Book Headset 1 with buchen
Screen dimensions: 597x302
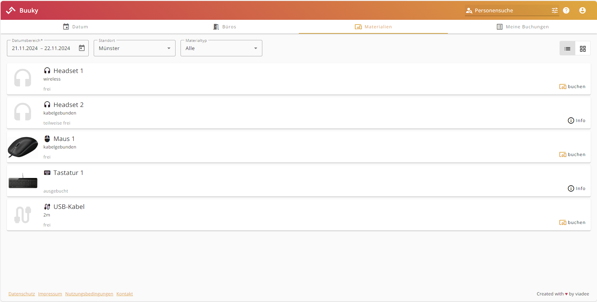point(572,87)
